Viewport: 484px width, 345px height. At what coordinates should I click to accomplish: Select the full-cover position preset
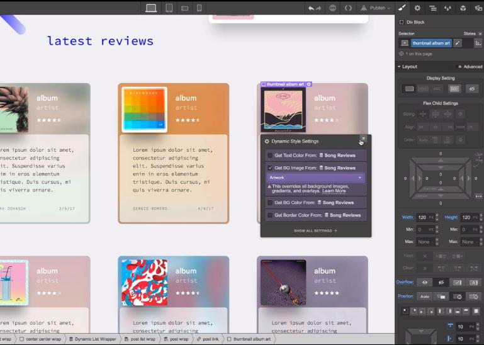[x=476, y=311]
